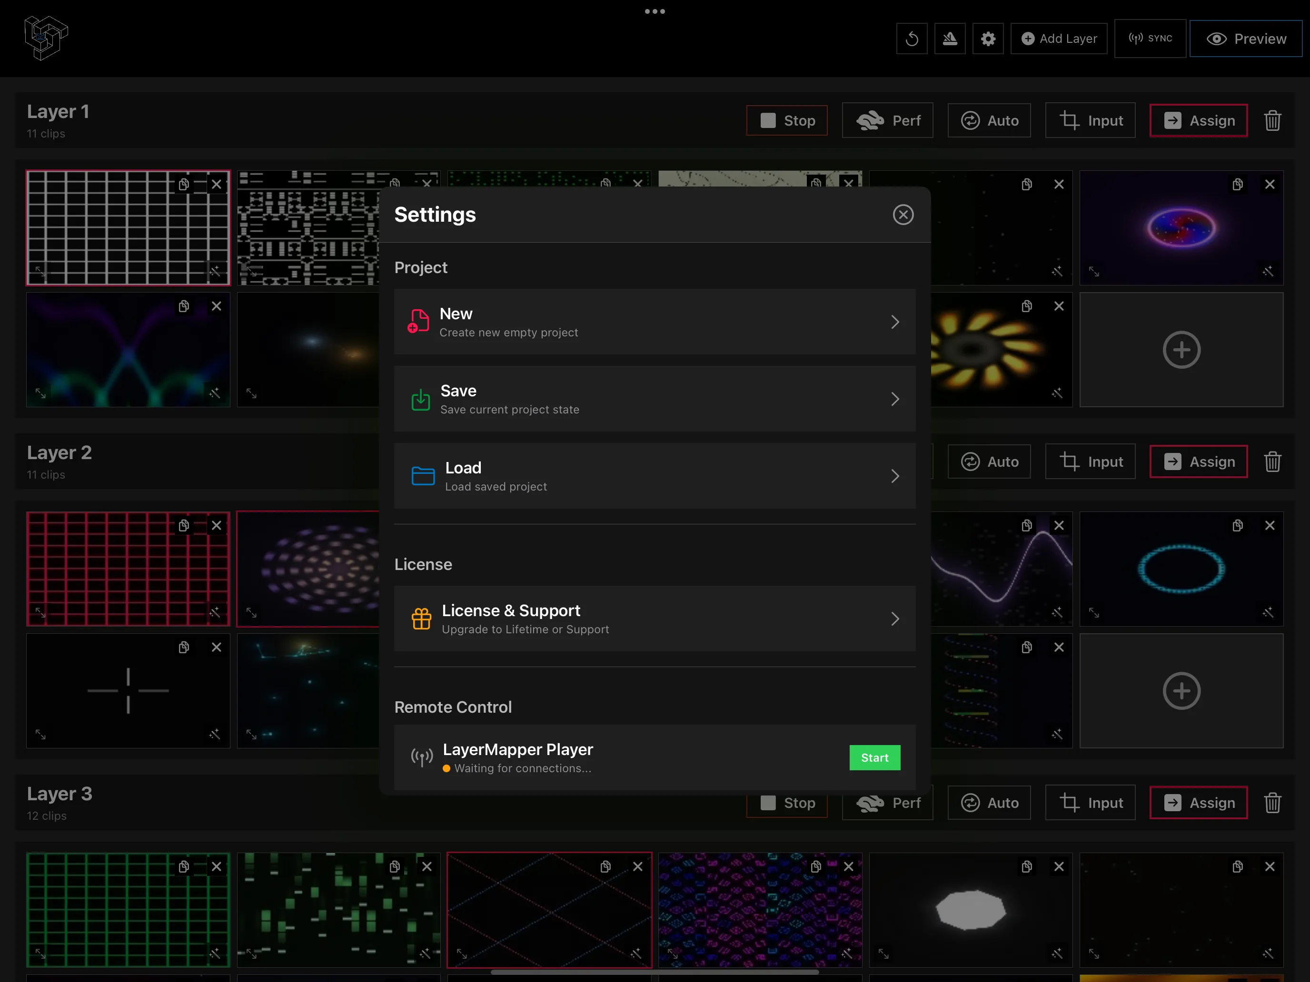Screen dimensions: 1310x982
Task: Toggle Auto mode for Layer 1
Action: [x=989, y=121]
